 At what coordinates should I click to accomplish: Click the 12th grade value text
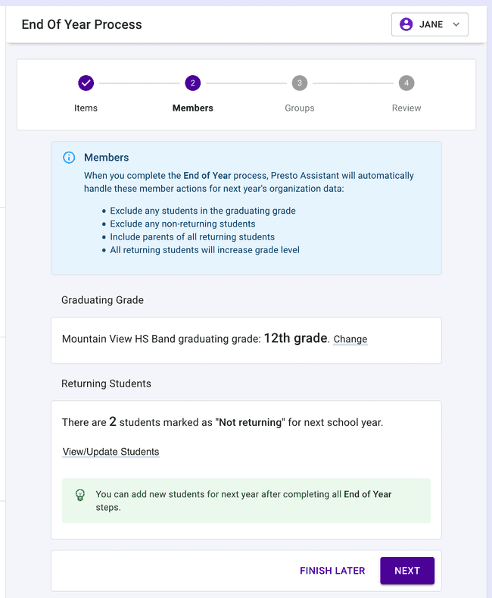coord(295,338)
